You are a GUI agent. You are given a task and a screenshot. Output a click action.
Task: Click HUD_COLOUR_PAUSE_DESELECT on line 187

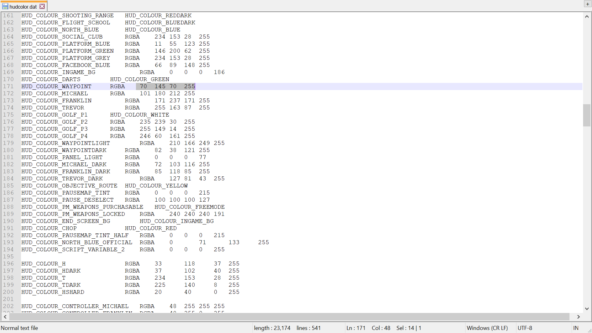(x=68, y=200)
